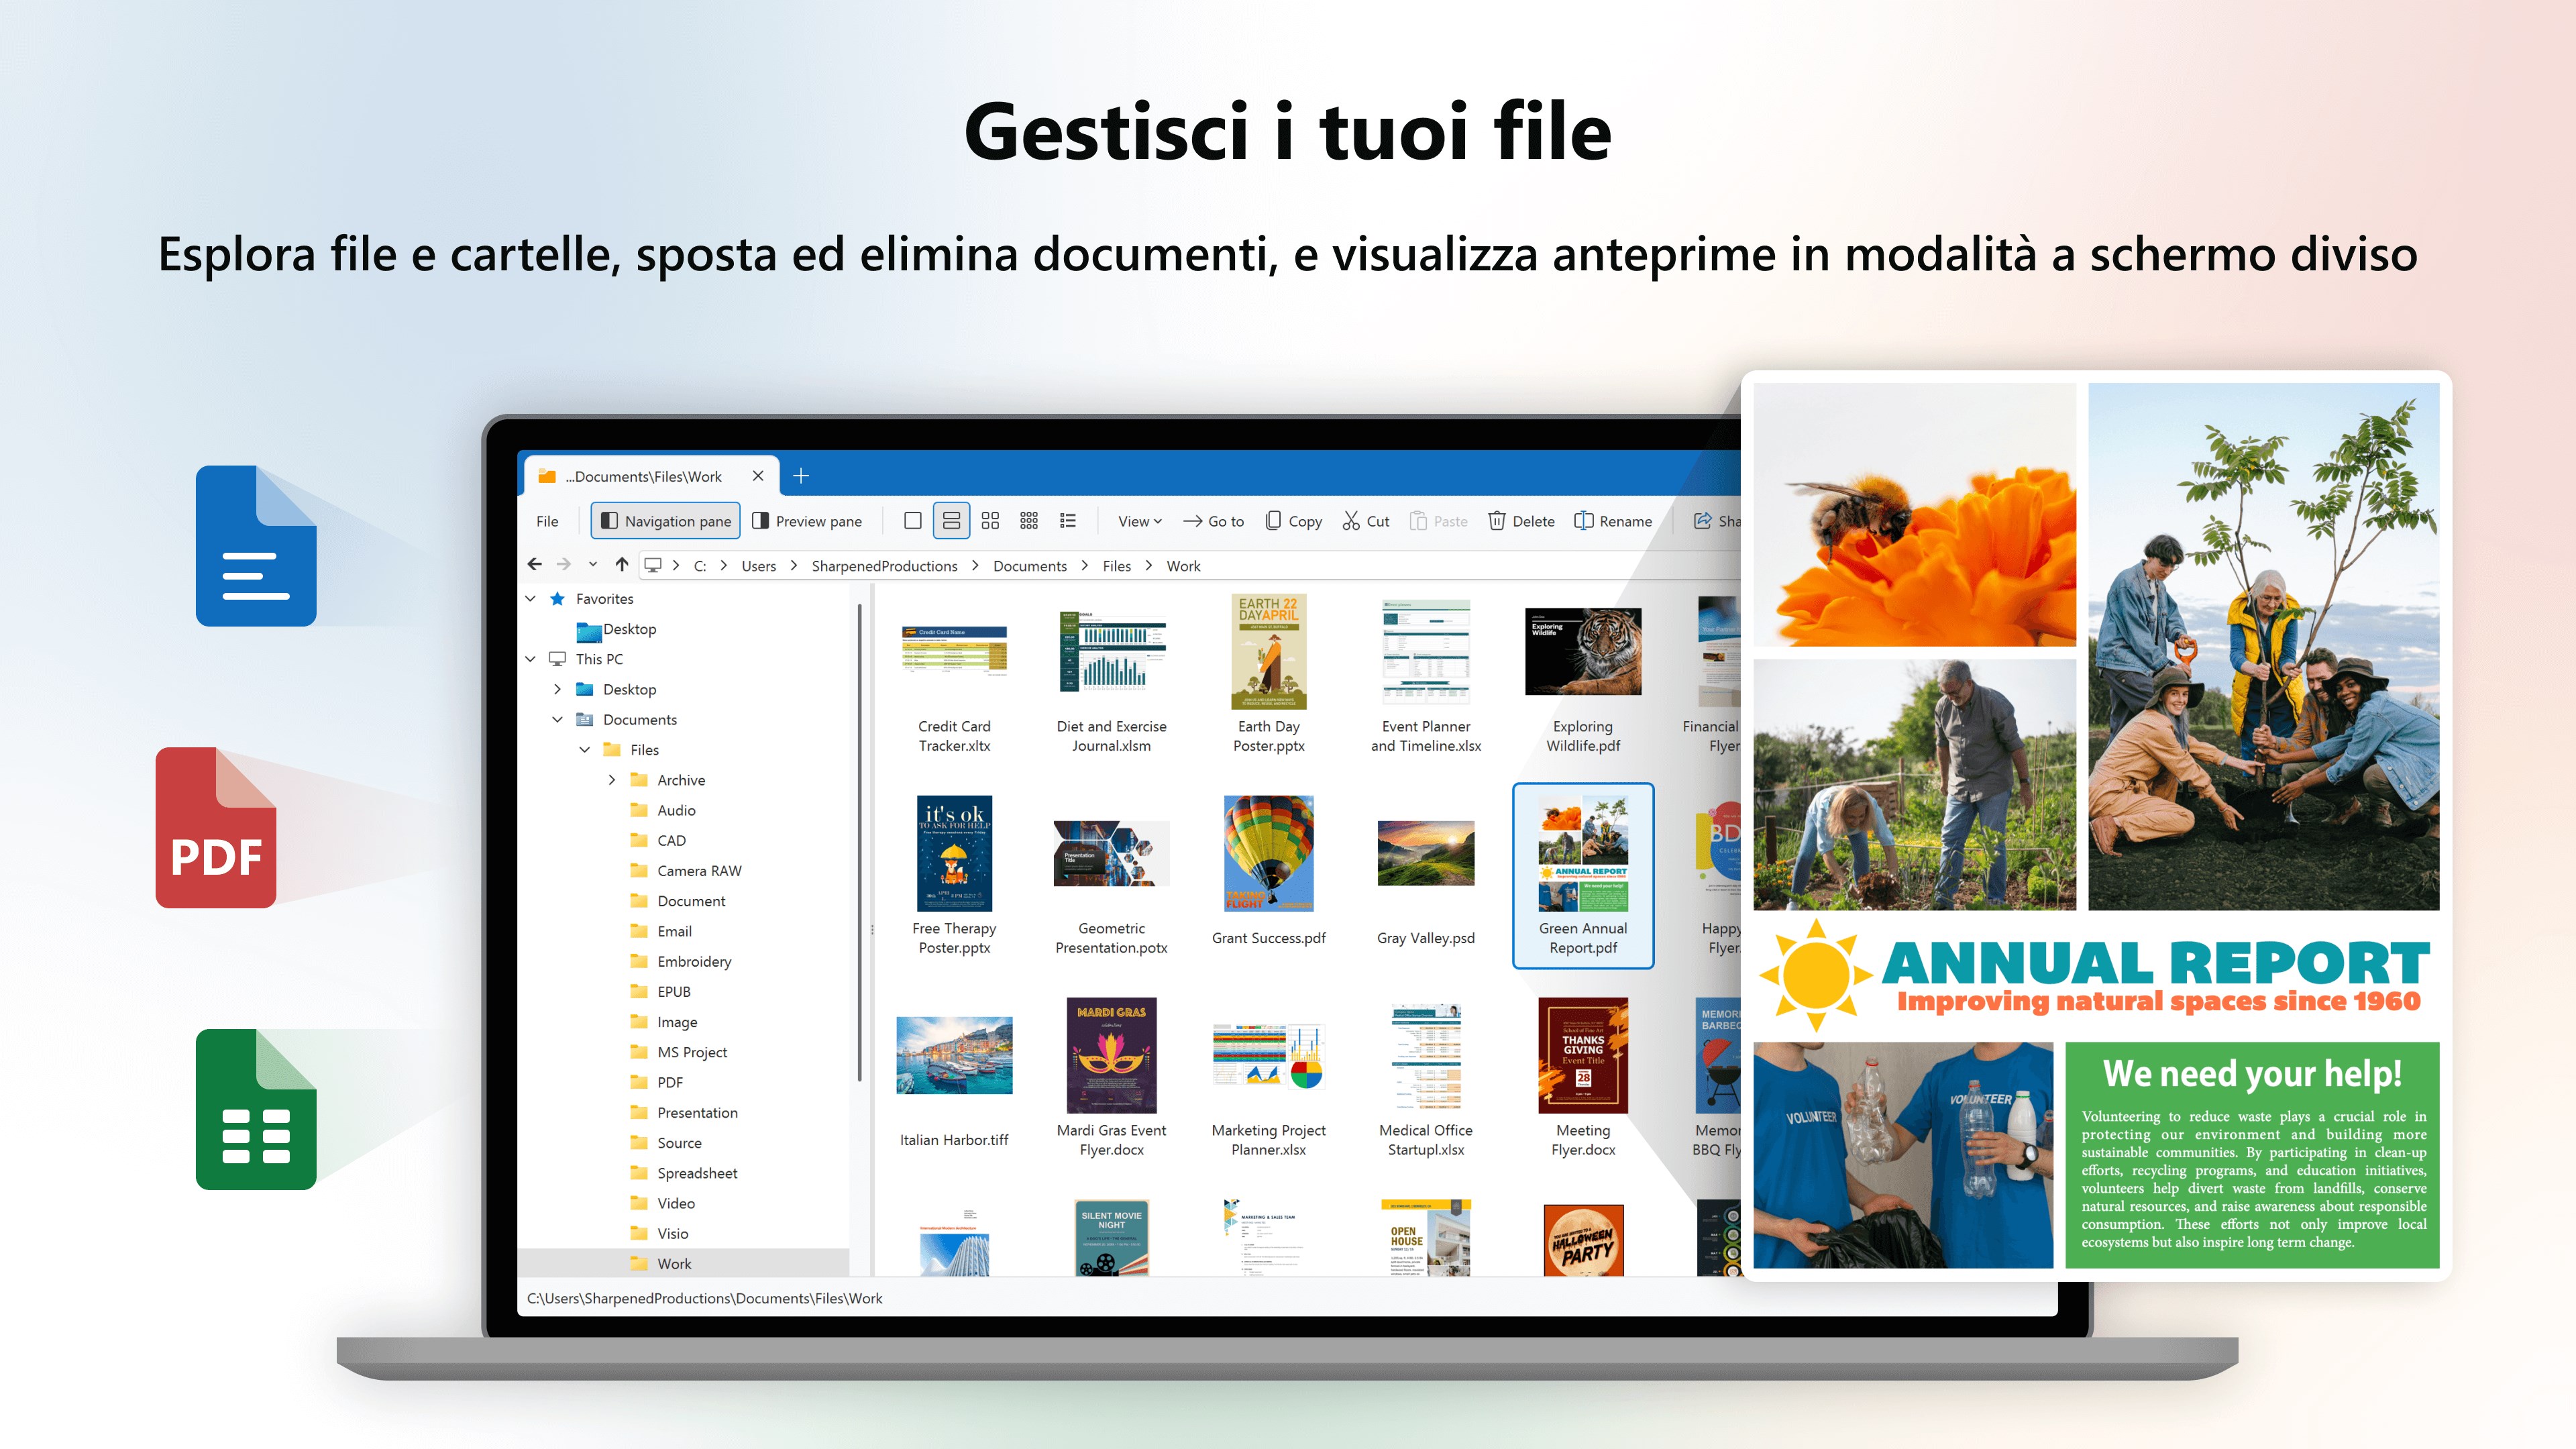
Task: Toggle the Navigation pane button
Action: [x=666, y=521]
